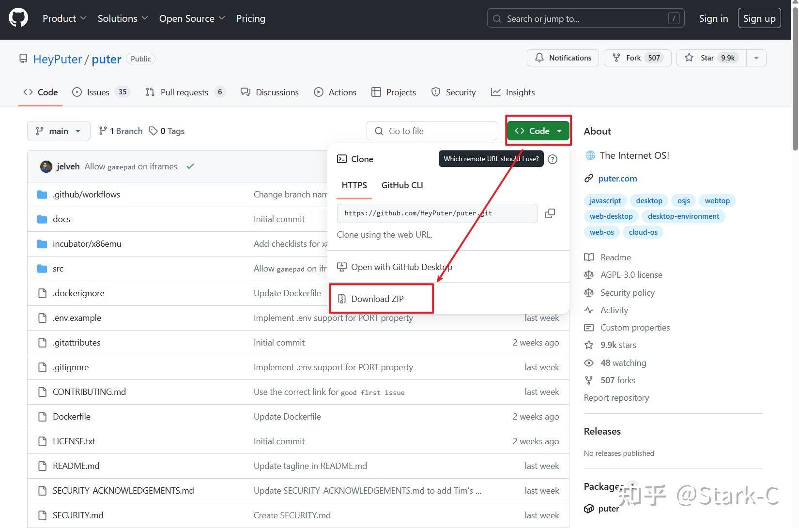Click the Custom properties icon
The width and height of the screenshot is (799, 528).
coord(589,328)
